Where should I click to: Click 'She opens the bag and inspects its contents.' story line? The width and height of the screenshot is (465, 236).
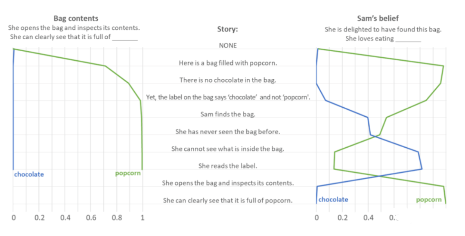tap(228, 183)
